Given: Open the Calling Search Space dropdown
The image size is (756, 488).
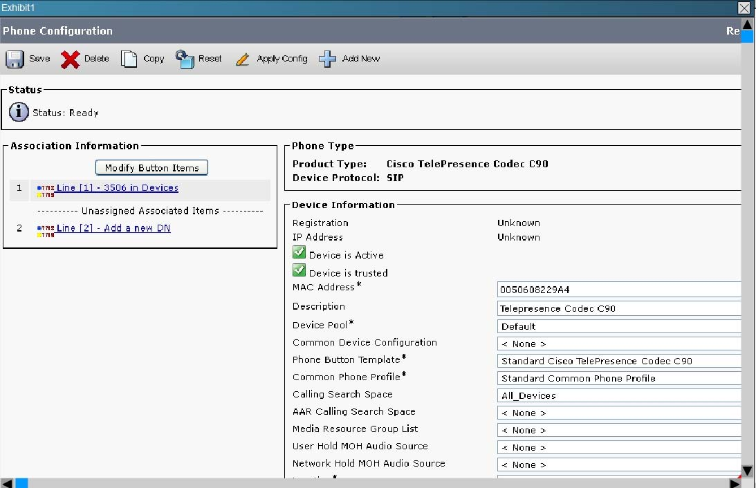Looking at the screenshot, I should point(619,395).
